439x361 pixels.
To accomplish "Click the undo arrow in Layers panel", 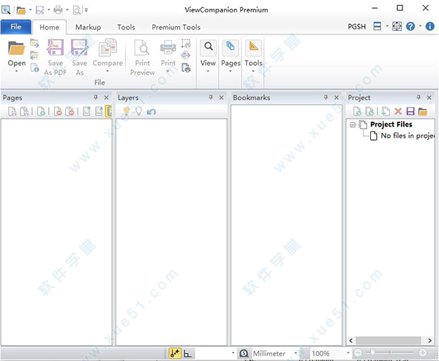I will 151,111.
